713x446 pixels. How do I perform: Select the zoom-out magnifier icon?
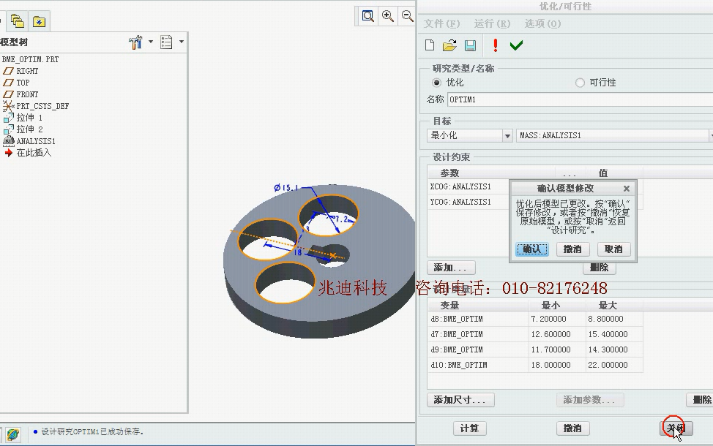click(x=407, y=15)
